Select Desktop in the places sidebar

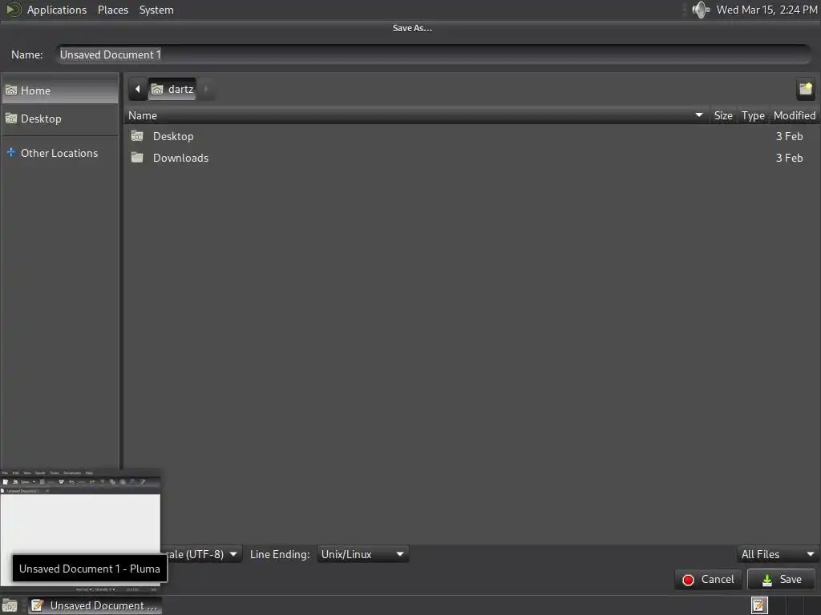[x=60, y=119]
